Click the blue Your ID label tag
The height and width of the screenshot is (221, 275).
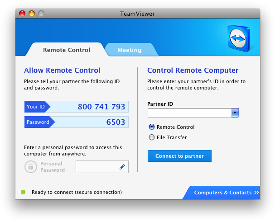[36, 107]
